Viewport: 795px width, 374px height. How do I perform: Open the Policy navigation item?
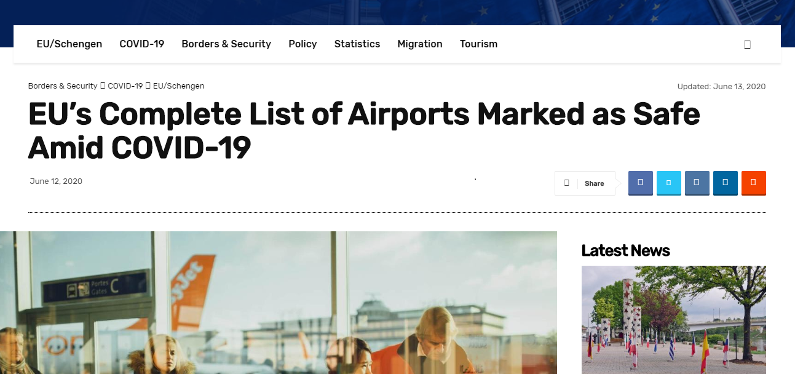click(x=303, y=44)
